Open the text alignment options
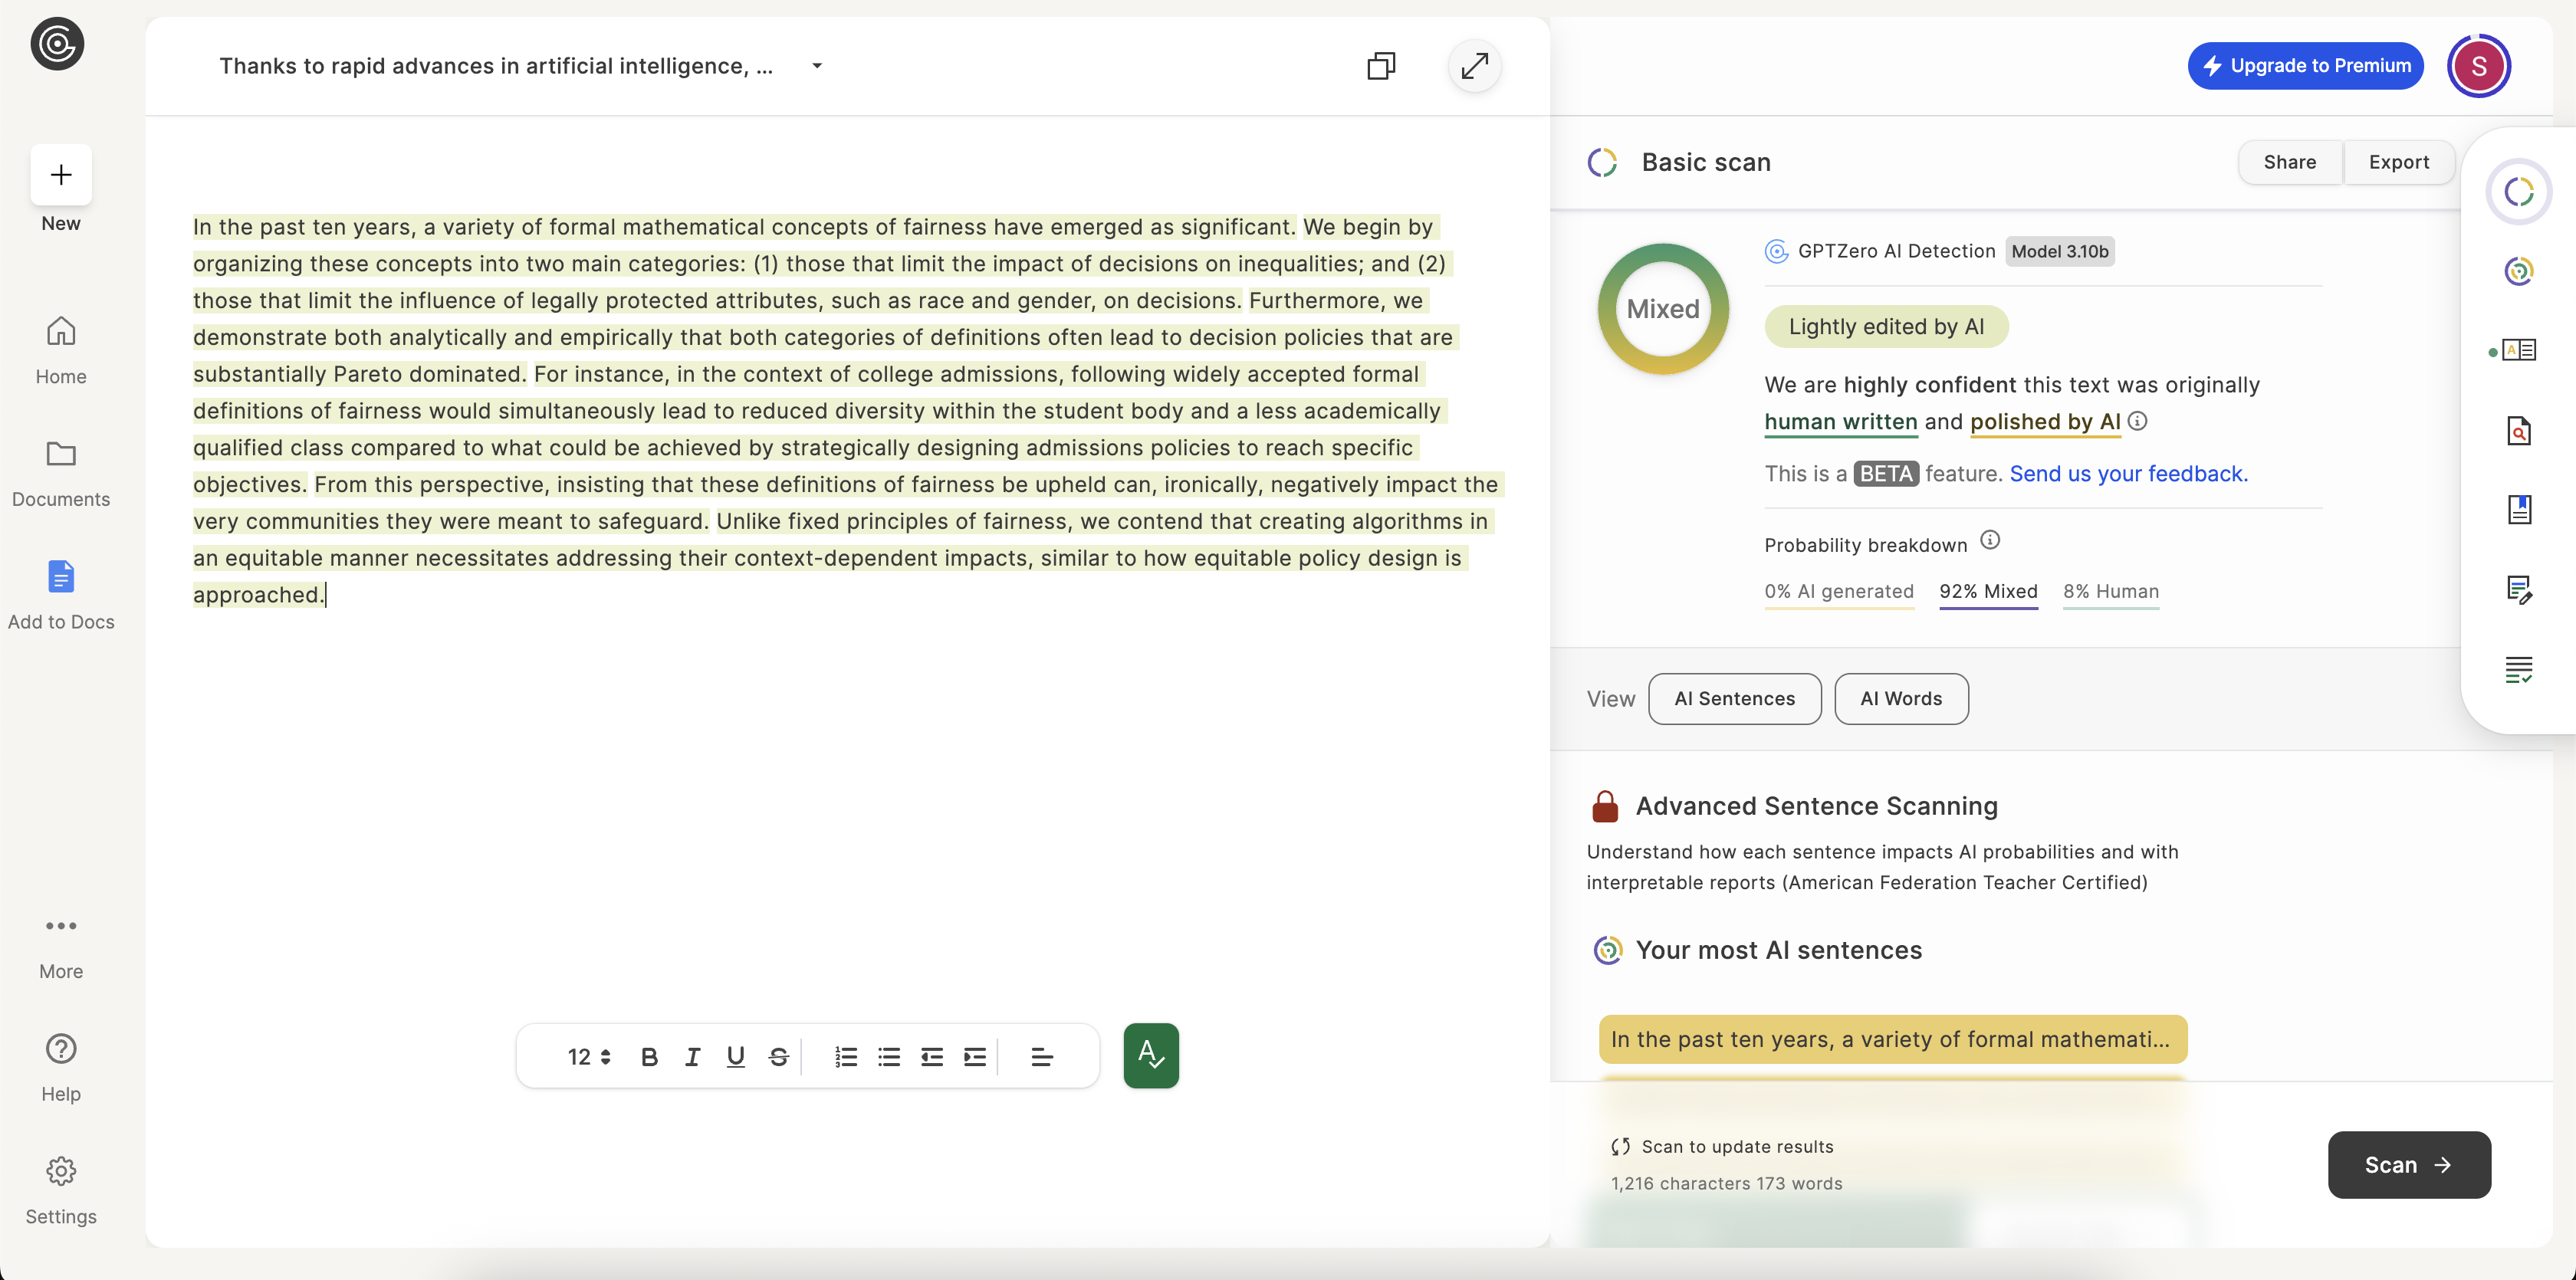The width and height of the screenshot is (2576, 1280). pyautogui.click(x=1042, y=1056)
